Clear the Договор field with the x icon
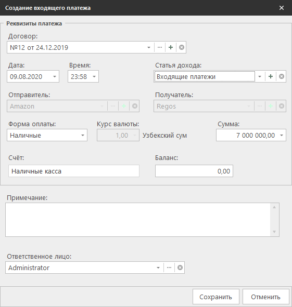Image resolution: width=292 pixels, height=307 pixels. [182, 47]
